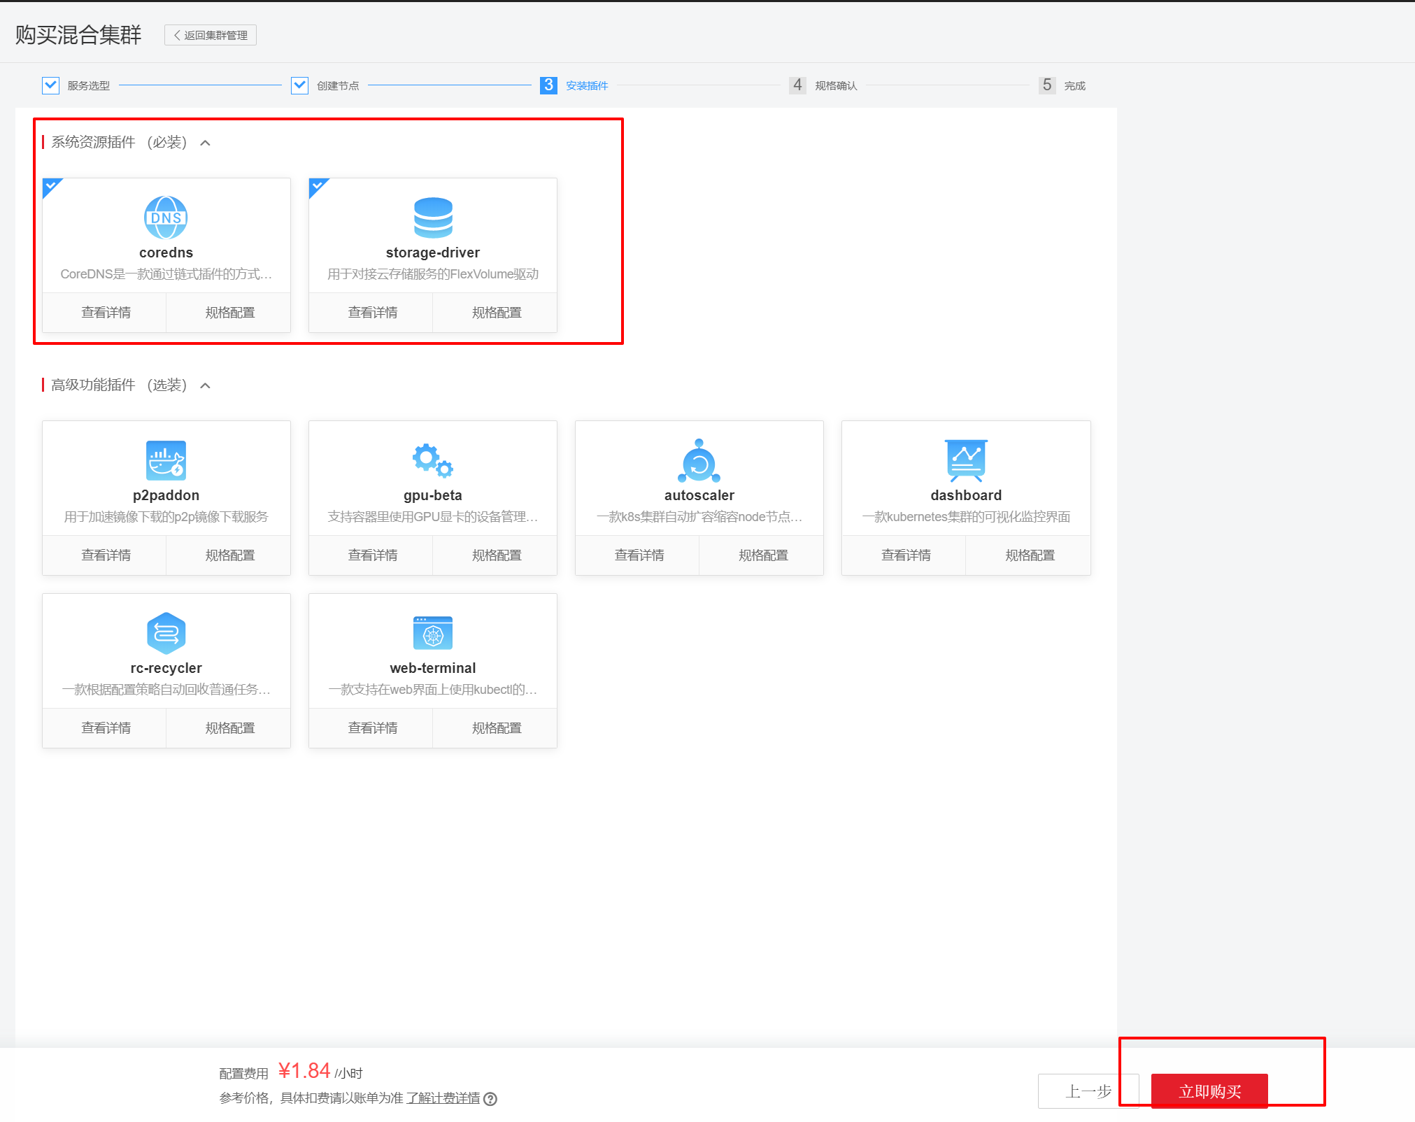Viewport: 1415px width, 1122px height.
Task: Toggle the coredns selected checkmark corner
Action: (x=51, y=187)
